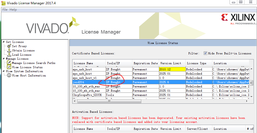Select xps_usb_host row with version 2025.01
Image resolution: width=257 pixels, height=133 pixels.
[161, 74]
